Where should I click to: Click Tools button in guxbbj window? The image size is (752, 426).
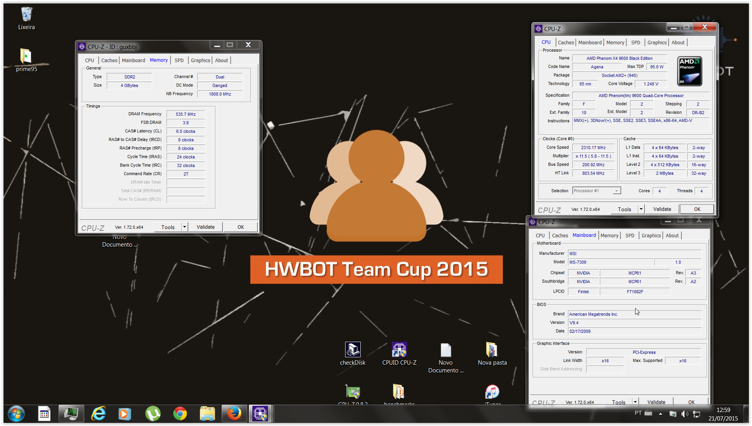(168, 227)
